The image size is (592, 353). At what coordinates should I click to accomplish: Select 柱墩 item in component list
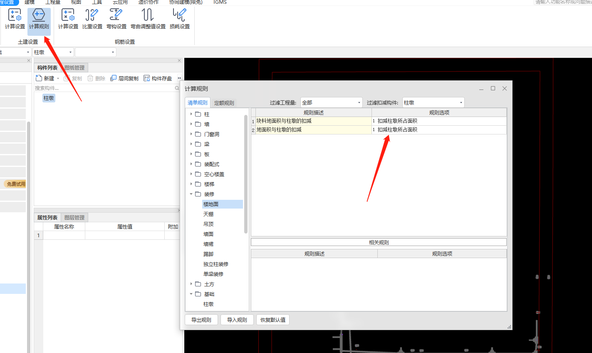pyautogui.click(x=49, y=98)
